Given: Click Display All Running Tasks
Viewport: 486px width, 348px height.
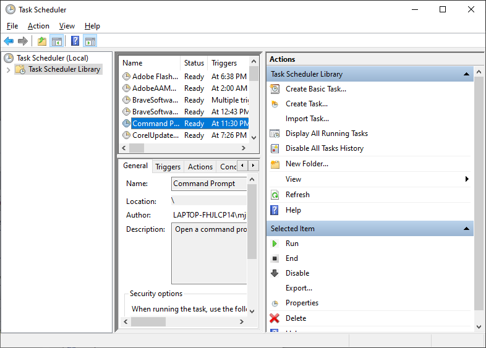Looking at the screenshot, I should (326, 134).
